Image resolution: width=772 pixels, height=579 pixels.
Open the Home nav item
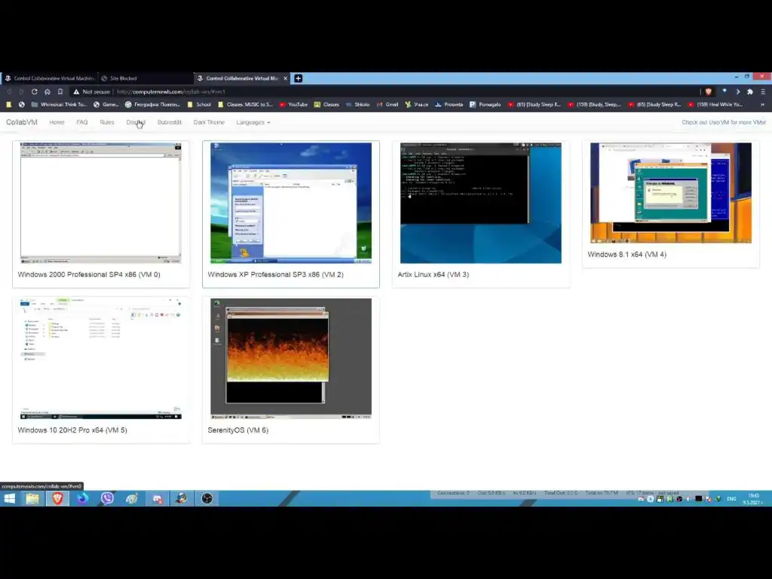click(57, 122)
